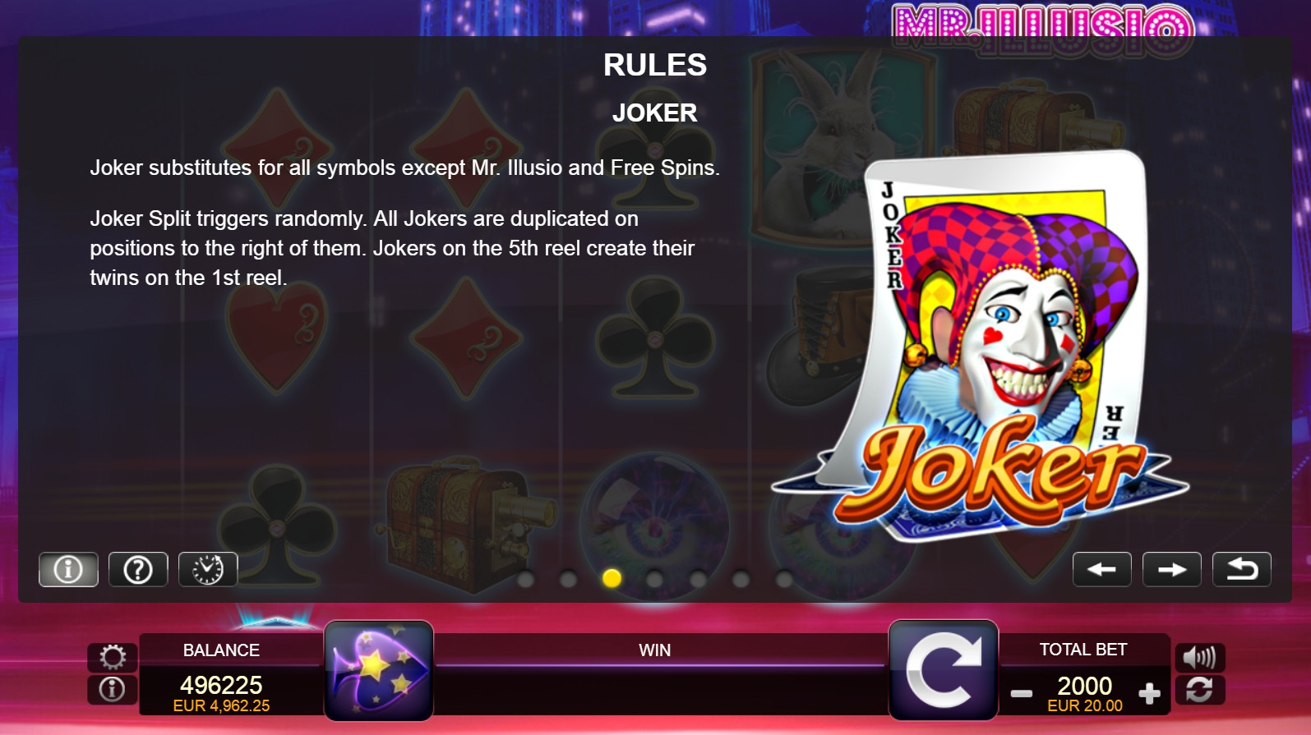Select the fourth rules page dot
The width and height of the screenshot is (1311, 735).
click(x=654, y=579)
